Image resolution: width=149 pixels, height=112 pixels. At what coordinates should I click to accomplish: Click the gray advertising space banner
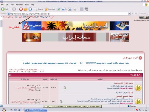click(x=75, y=37)
